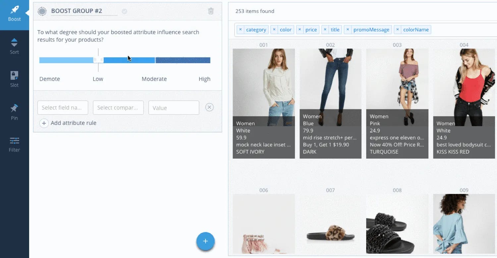Screen dimensions: 497x258
Task: Remove the colorName tag
Action: 398,30
